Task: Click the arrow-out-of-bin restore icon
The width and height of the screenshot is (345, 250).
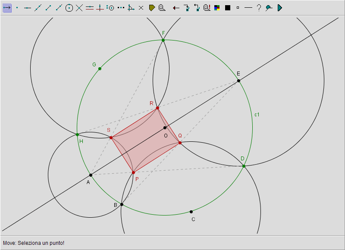Action: tap(197, 8)
